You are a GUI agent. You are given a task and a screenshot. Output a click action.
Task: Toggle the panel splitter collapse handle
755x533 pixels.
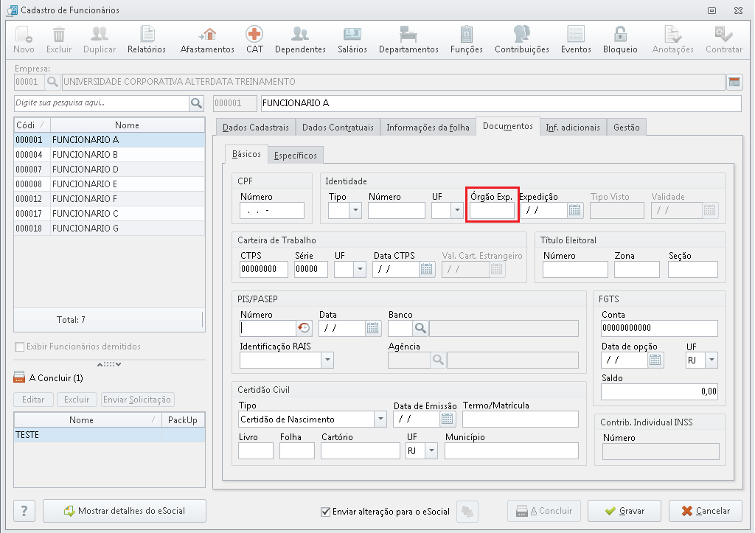tap(109, 364)
